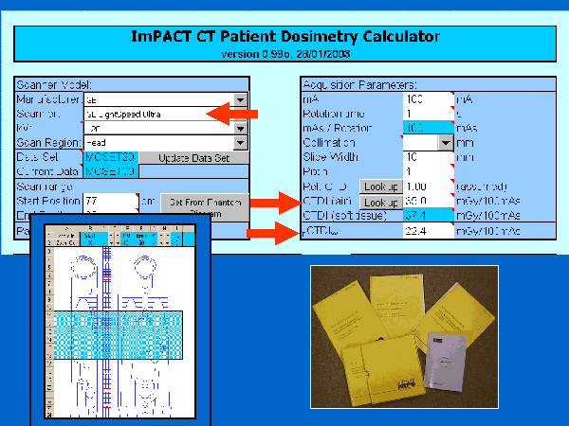
Task: Click the Update Data Set button
Action: coord(193,157)
